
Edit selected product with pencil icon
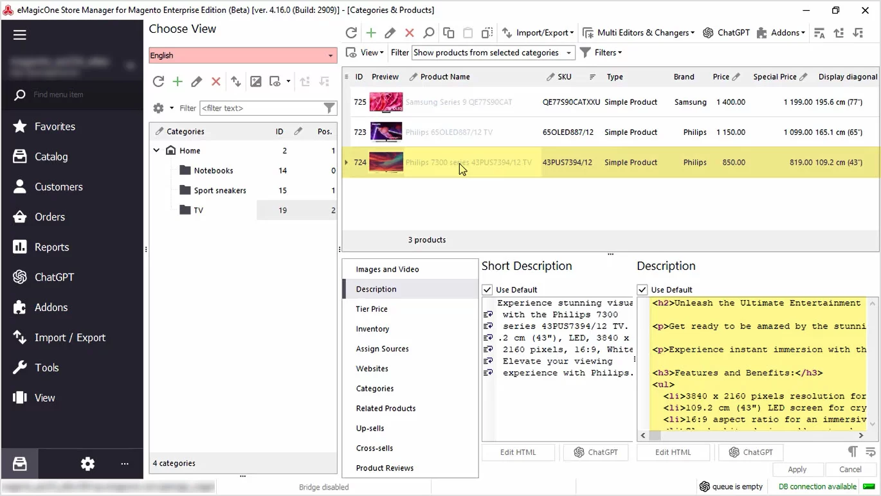tap(390, 33)
